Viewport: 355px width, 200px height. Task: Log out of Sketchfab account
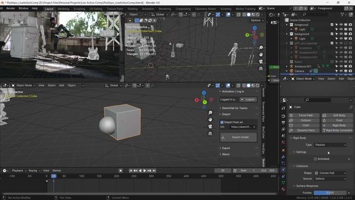click(x=248, y=99)
